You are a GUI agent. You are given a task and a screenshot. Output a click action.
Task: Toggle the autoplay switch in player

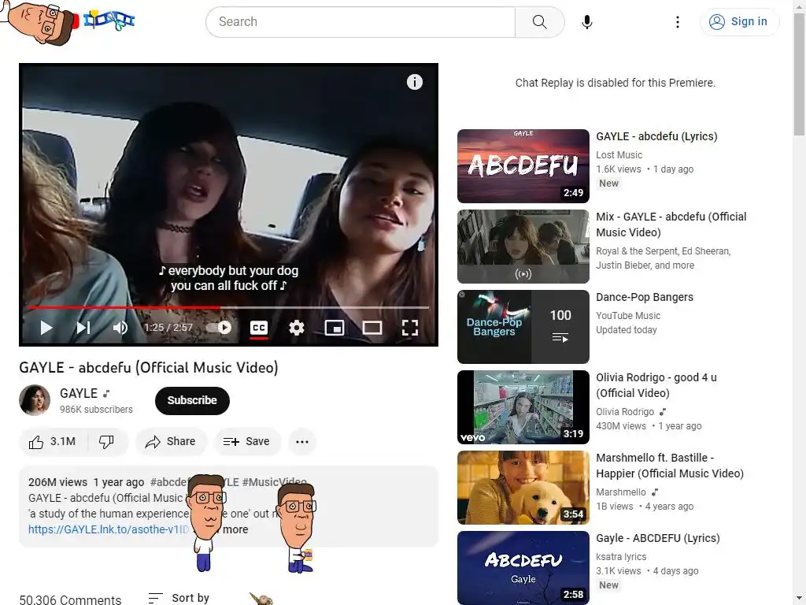point(219,328)
